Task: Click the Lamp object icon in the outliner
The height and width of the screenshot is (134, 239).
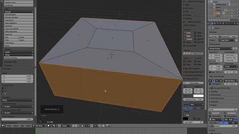Action: point(214,16)
